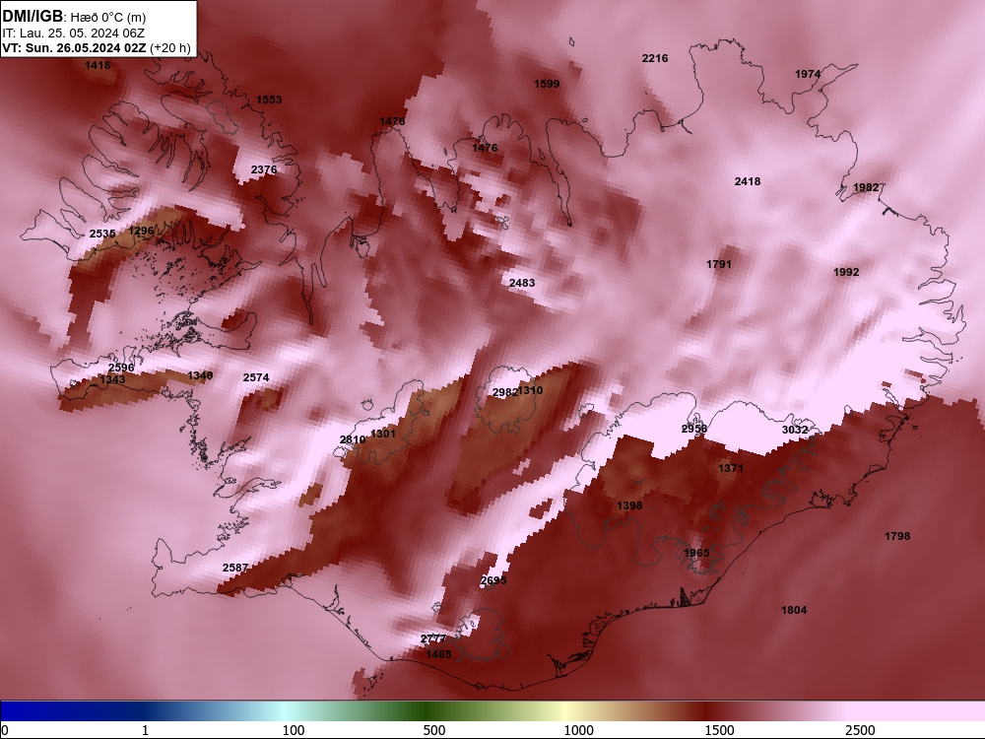Click the 1465 height value
The image size is (985, 739).
coord(438,655)
